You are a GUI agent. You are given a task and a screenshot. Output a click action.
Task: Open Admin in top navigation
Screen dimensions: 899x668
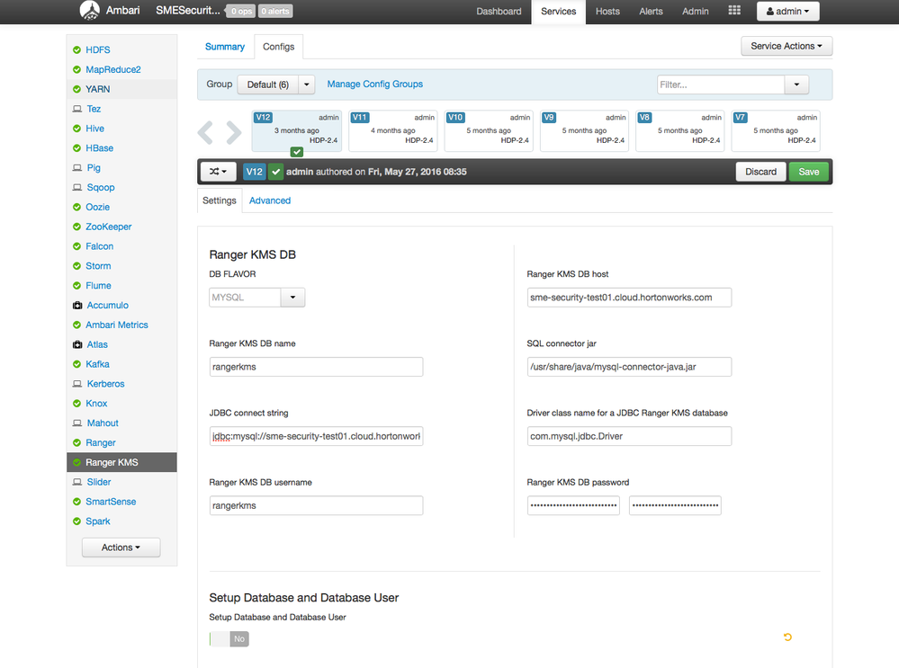(695, 11)
